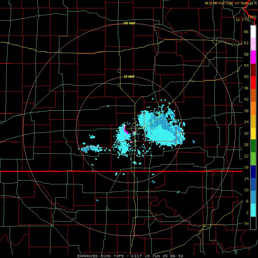Screen dimensions: 258x258
Task: Click the light orange legend swatch
Action: click(x=253, y=108)
